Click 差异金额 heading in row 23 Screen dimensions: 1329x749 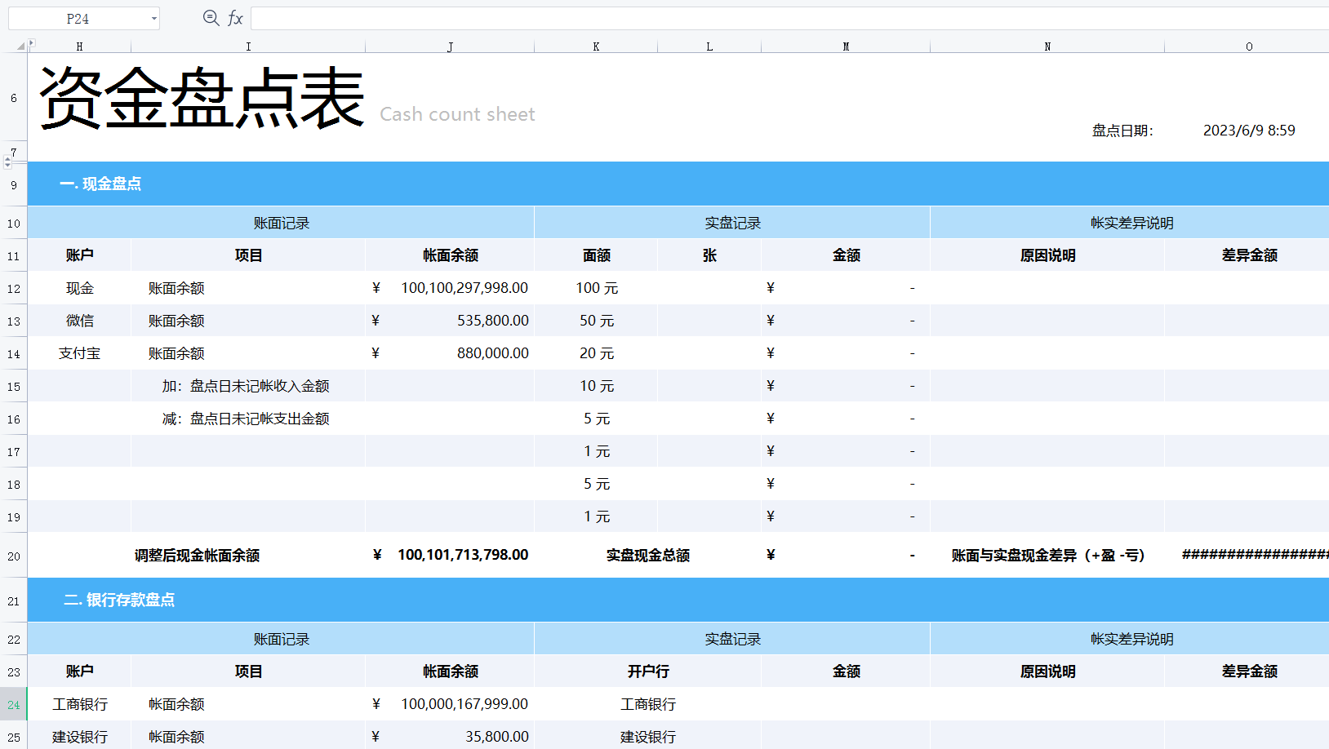(x=1249, y=671)
